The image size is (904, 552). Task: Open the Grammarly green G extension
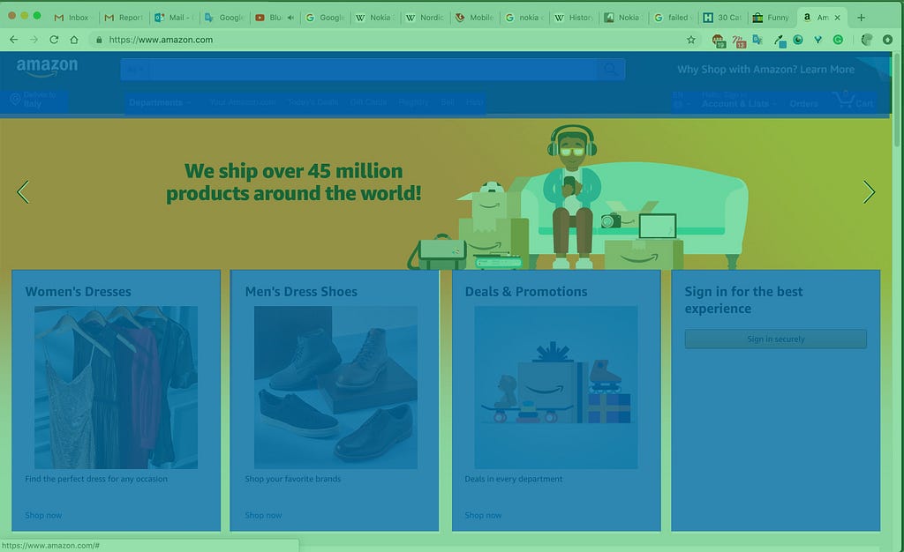pyautogui.click(x=838, y=40)
